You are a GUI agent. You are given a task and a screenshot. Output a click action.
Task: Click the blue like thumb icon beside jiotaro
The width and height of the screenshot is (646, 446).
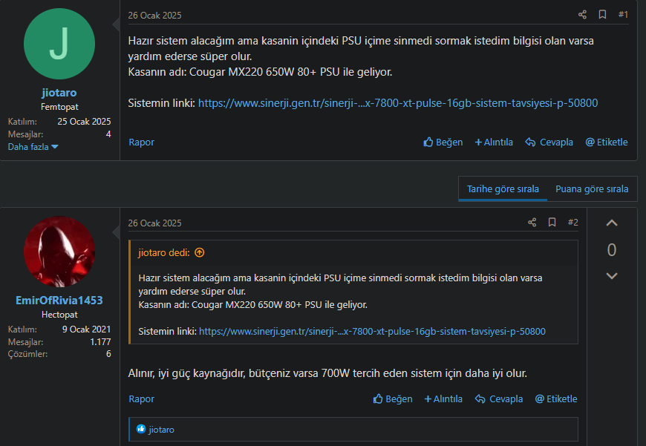coord(141,429)
